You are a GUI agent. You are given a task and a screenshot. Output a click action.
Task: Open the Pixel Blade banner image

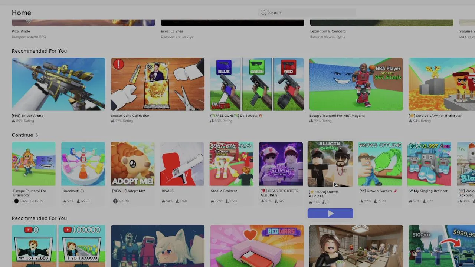[83, 23]
